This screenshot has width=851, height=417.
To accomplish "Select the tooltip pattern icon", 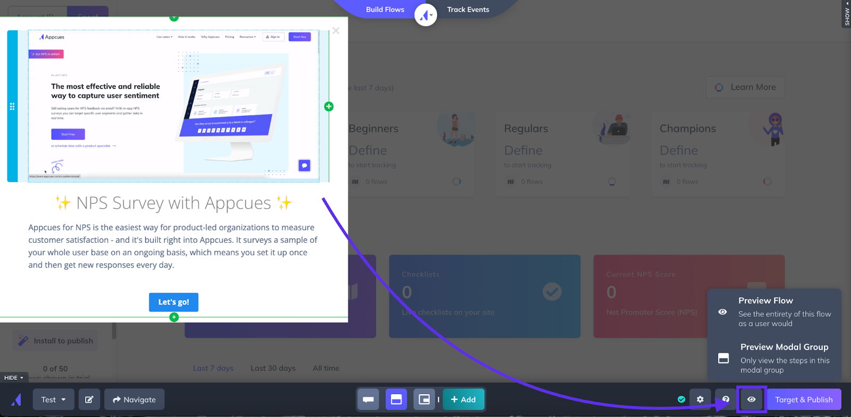I will 368,399.
